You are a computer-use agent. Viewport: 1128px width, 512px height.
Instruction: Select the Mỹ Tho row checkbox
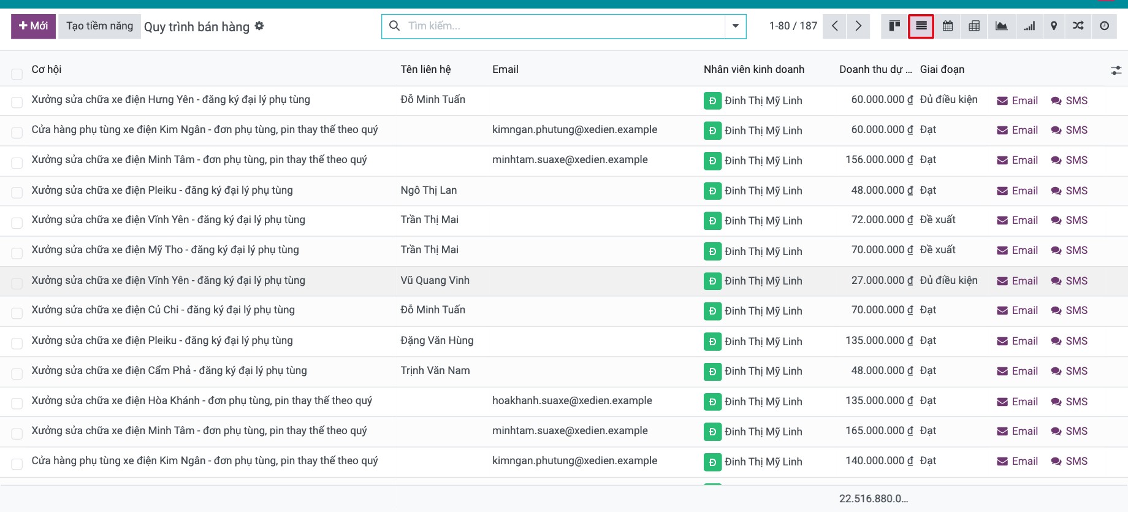17,253
